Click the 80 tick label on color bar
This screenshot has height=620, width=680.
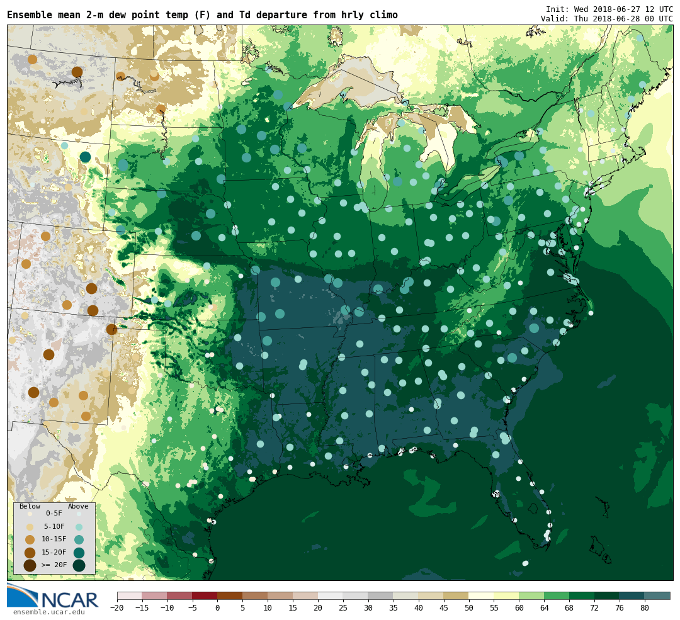(645, 608)
